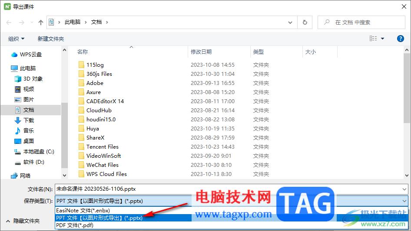Click the 在 文档 中搜索 search box
The height and width of the screenshot is (231, 411).
(361, 23)
